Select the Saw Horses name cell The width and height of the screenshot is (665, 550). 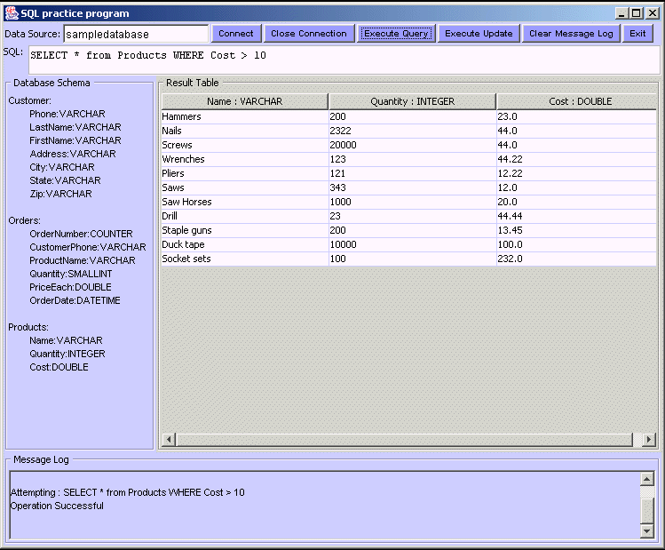[245, 202]
